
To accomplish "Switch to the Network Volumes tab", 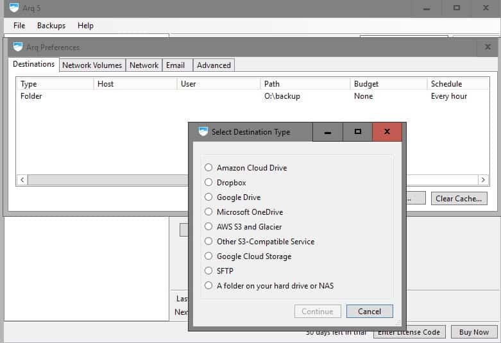I will [x=92, y=65].
